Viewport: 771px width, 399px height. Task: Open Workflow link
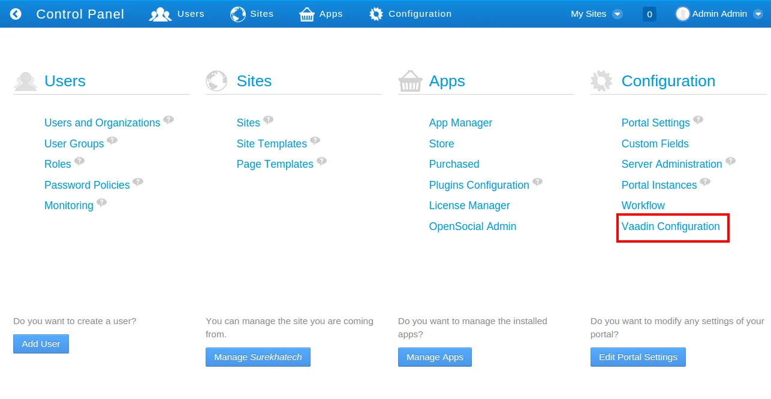[x=643, y=205]
